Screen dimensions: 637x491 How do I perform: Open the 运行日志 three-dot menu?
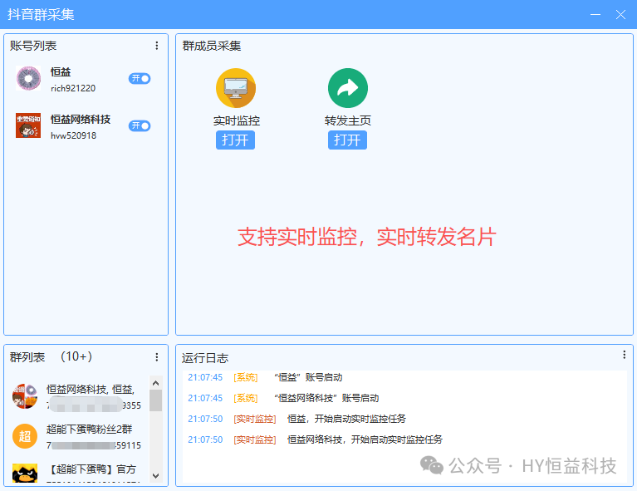click(624, 355)
